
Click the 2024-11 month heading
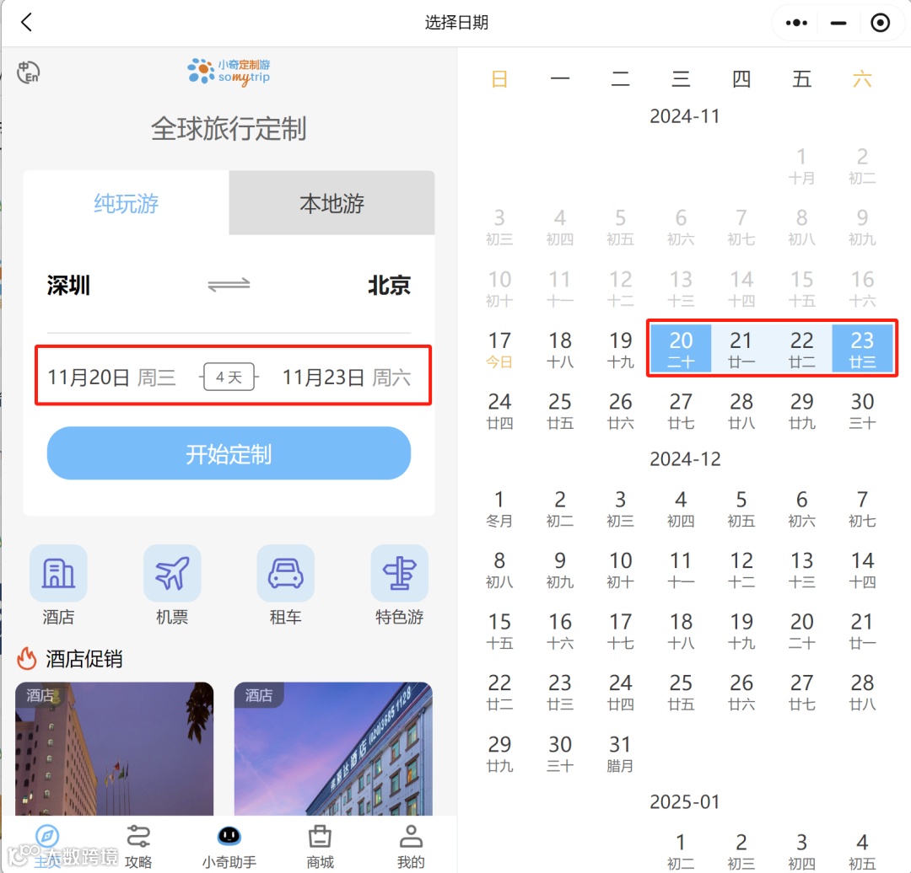tap(685, 116)
